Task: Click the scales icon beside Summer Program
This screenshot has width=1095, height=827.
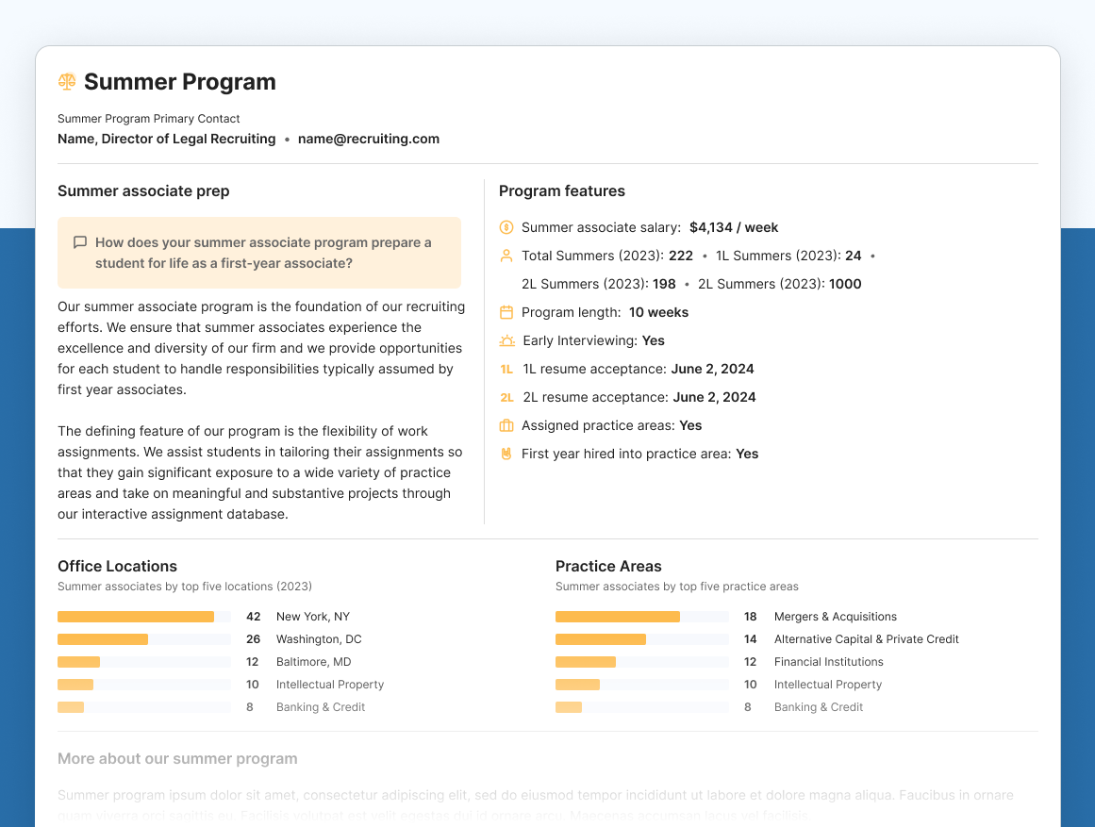Action: (x=67, y=82)
